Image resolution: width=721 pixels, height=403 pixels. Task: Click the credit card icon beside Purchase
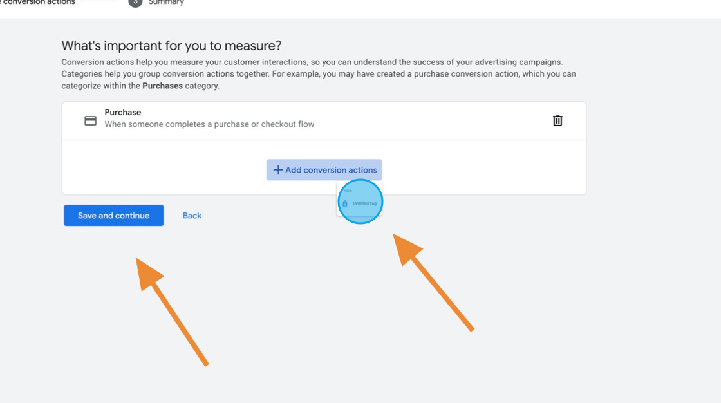tap(91, 120)
